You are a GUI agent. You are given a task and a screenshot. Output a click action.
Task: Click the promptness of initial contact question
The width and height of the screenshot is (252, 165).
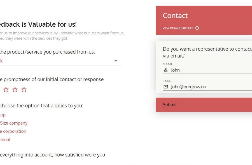click(52, 79)
